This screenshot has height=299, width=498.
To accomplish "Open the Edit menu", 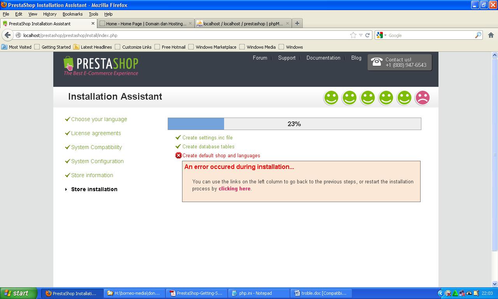I will [19, 14].
